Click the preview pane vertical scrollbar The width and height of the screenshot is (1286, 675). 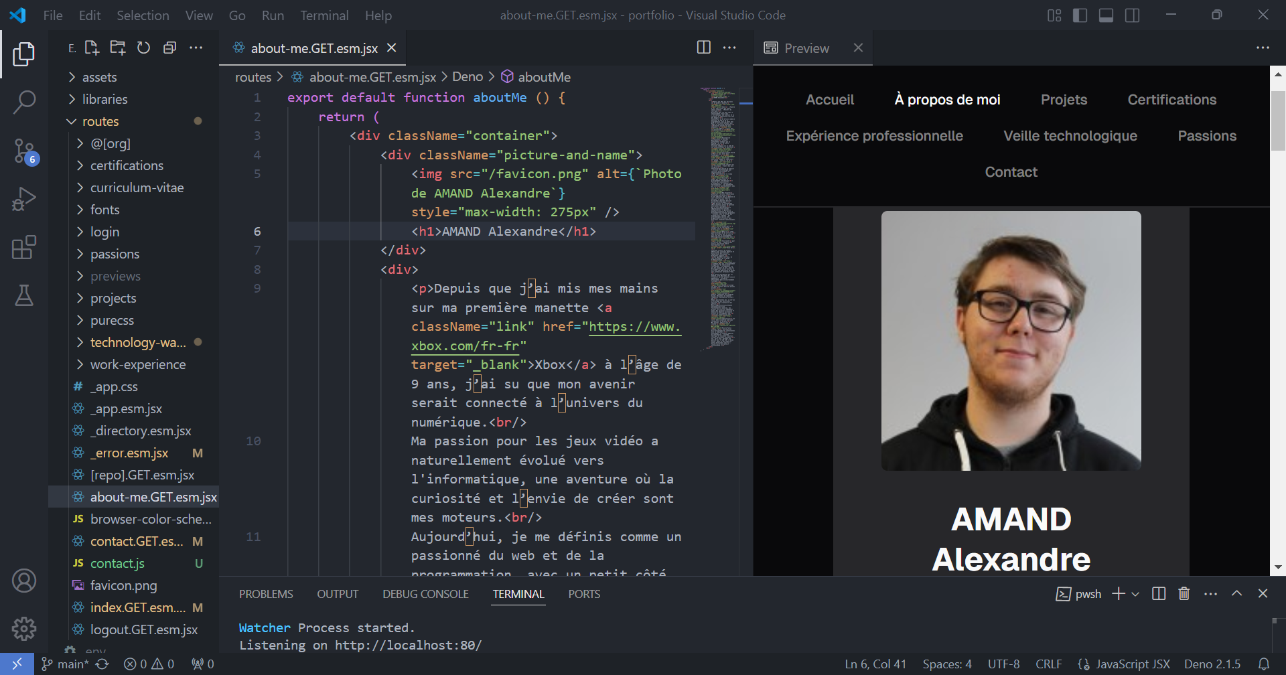click(x=1278, y=121)
